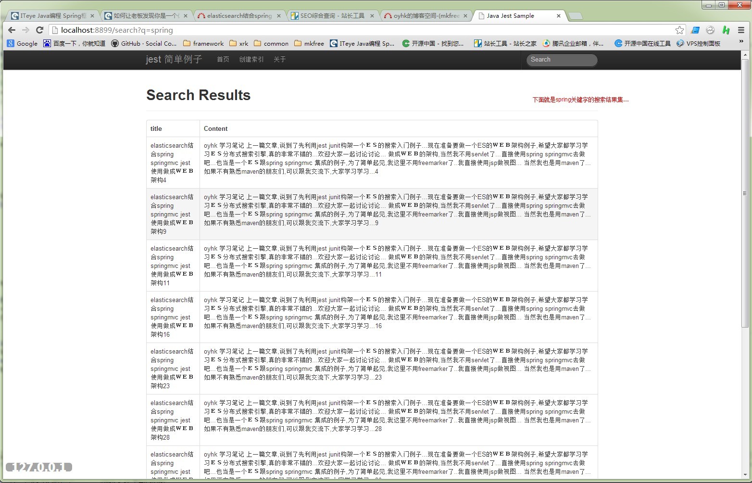Click the content cell ending in 学习学习...28
This screenshot has width=752, height=483.
click(399, 420)
